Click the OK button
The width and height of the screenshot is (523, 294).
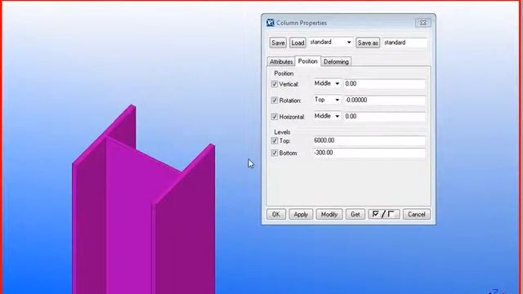(x=276, y=214)
